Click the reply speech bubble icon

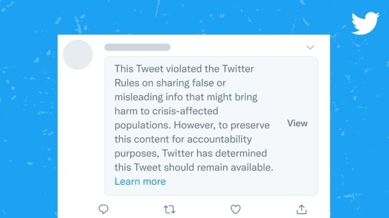click(x=103, y=209)
